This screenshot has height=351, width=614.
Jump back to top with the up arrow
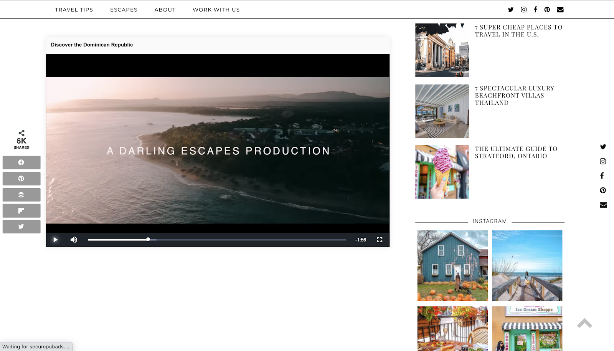[584, 323]
